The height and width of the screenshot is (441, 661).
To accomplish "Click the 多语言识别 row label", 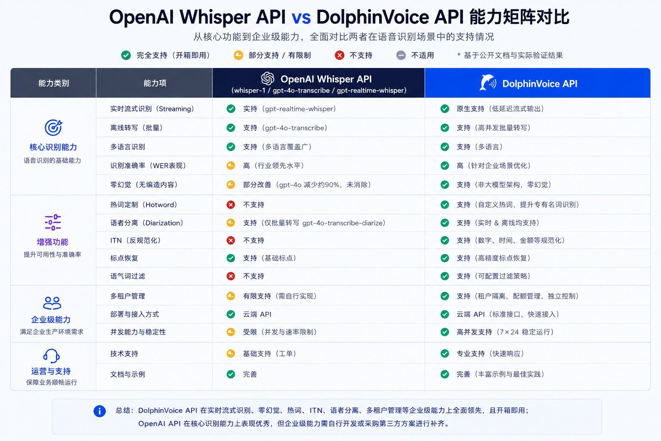I will 128,146.
